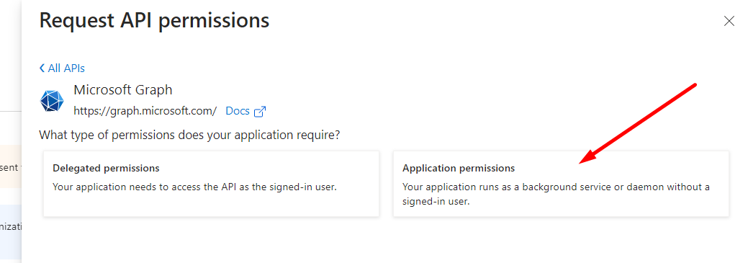Click the orange banner behind the panel
The height and width of the screenshot is (263, 748).
coord(11,166)
